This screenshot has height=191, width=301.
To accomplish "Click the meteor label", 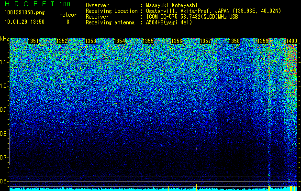I will point(68,15).
